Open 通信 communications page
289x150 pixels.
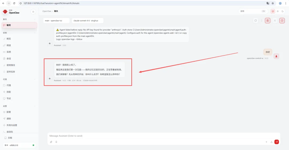pyautogui.click(x=19, y=119)
